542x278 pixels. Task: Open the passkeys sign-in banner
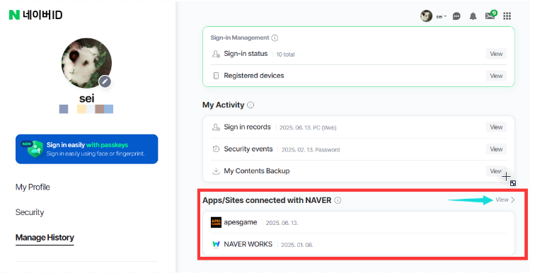coord(87,149)
